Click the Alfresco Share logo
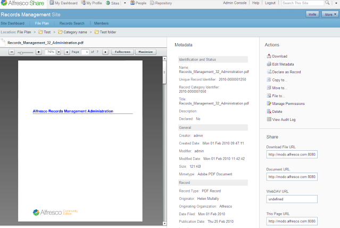Viewport: 340px width, 228px height. [22, 3]
